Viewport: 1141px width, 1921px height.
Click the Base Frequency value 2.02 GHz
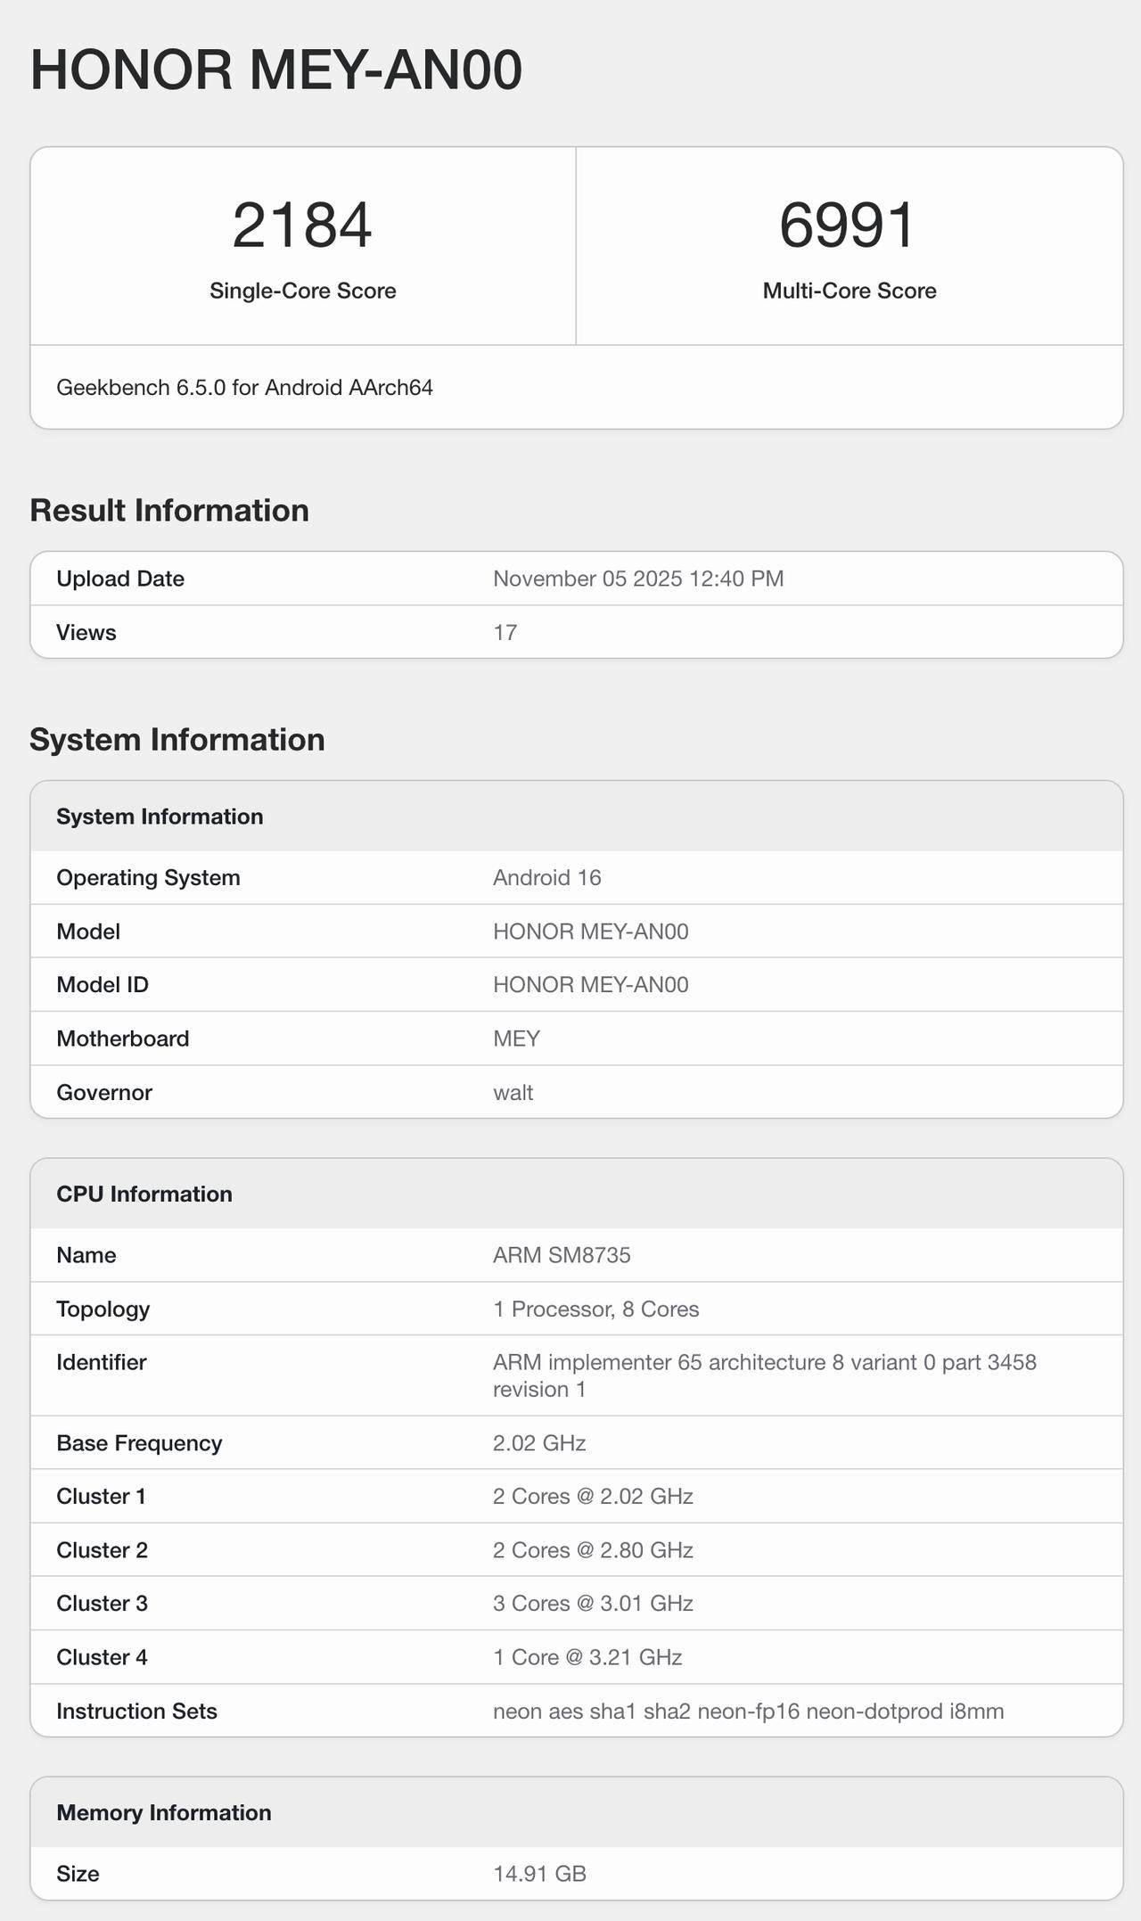point(539,1443)
